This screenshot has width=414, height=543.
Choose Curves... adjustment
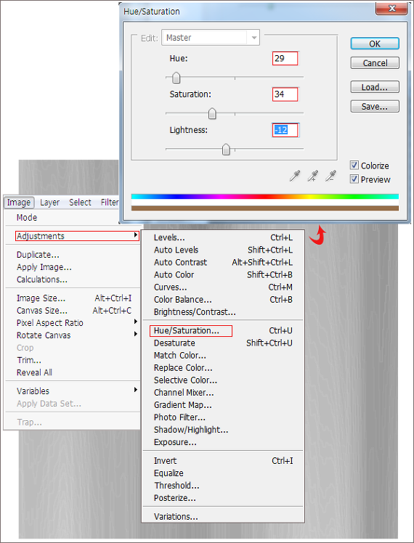(x=223, y=287)
